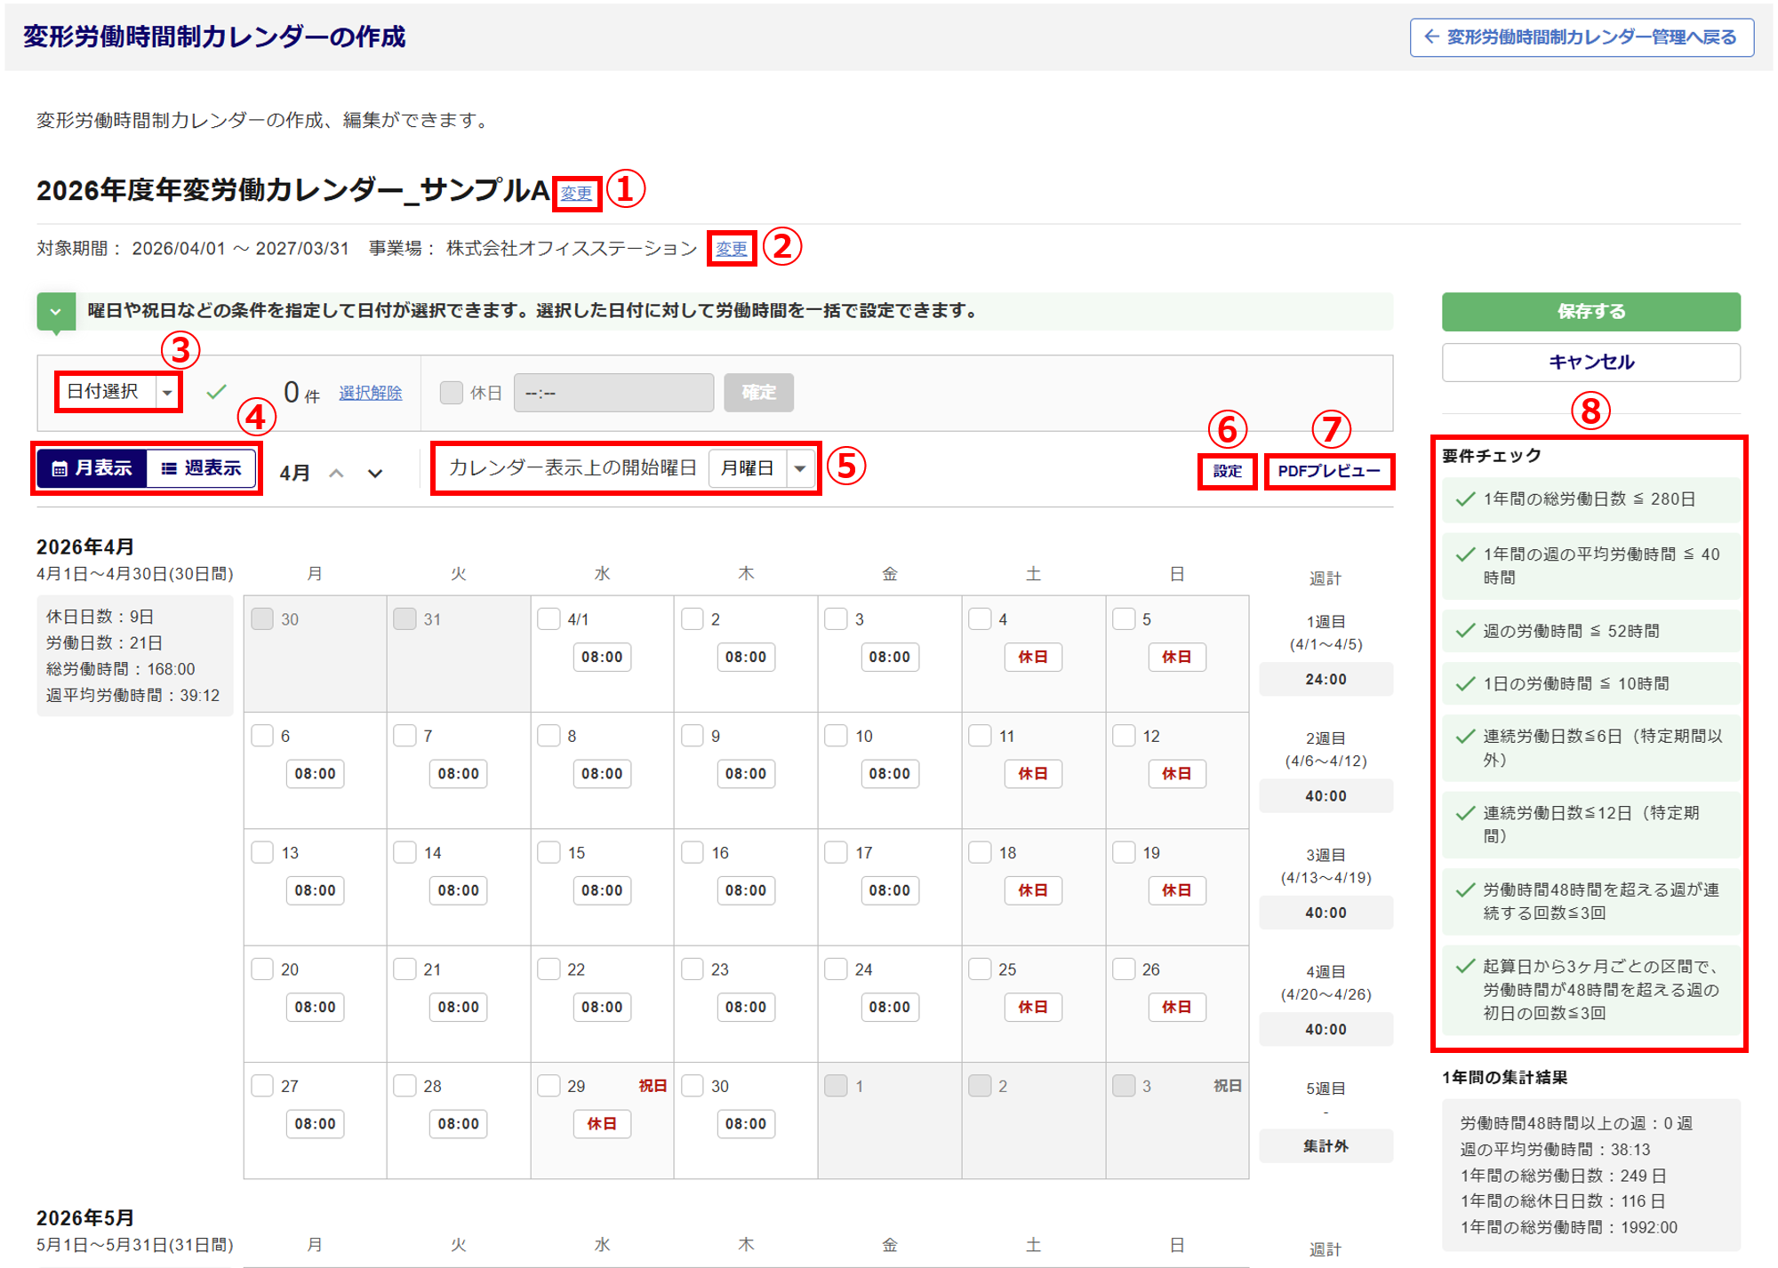Click the time input field
The image size is (1778, 1268).
[x=613, y=393]
